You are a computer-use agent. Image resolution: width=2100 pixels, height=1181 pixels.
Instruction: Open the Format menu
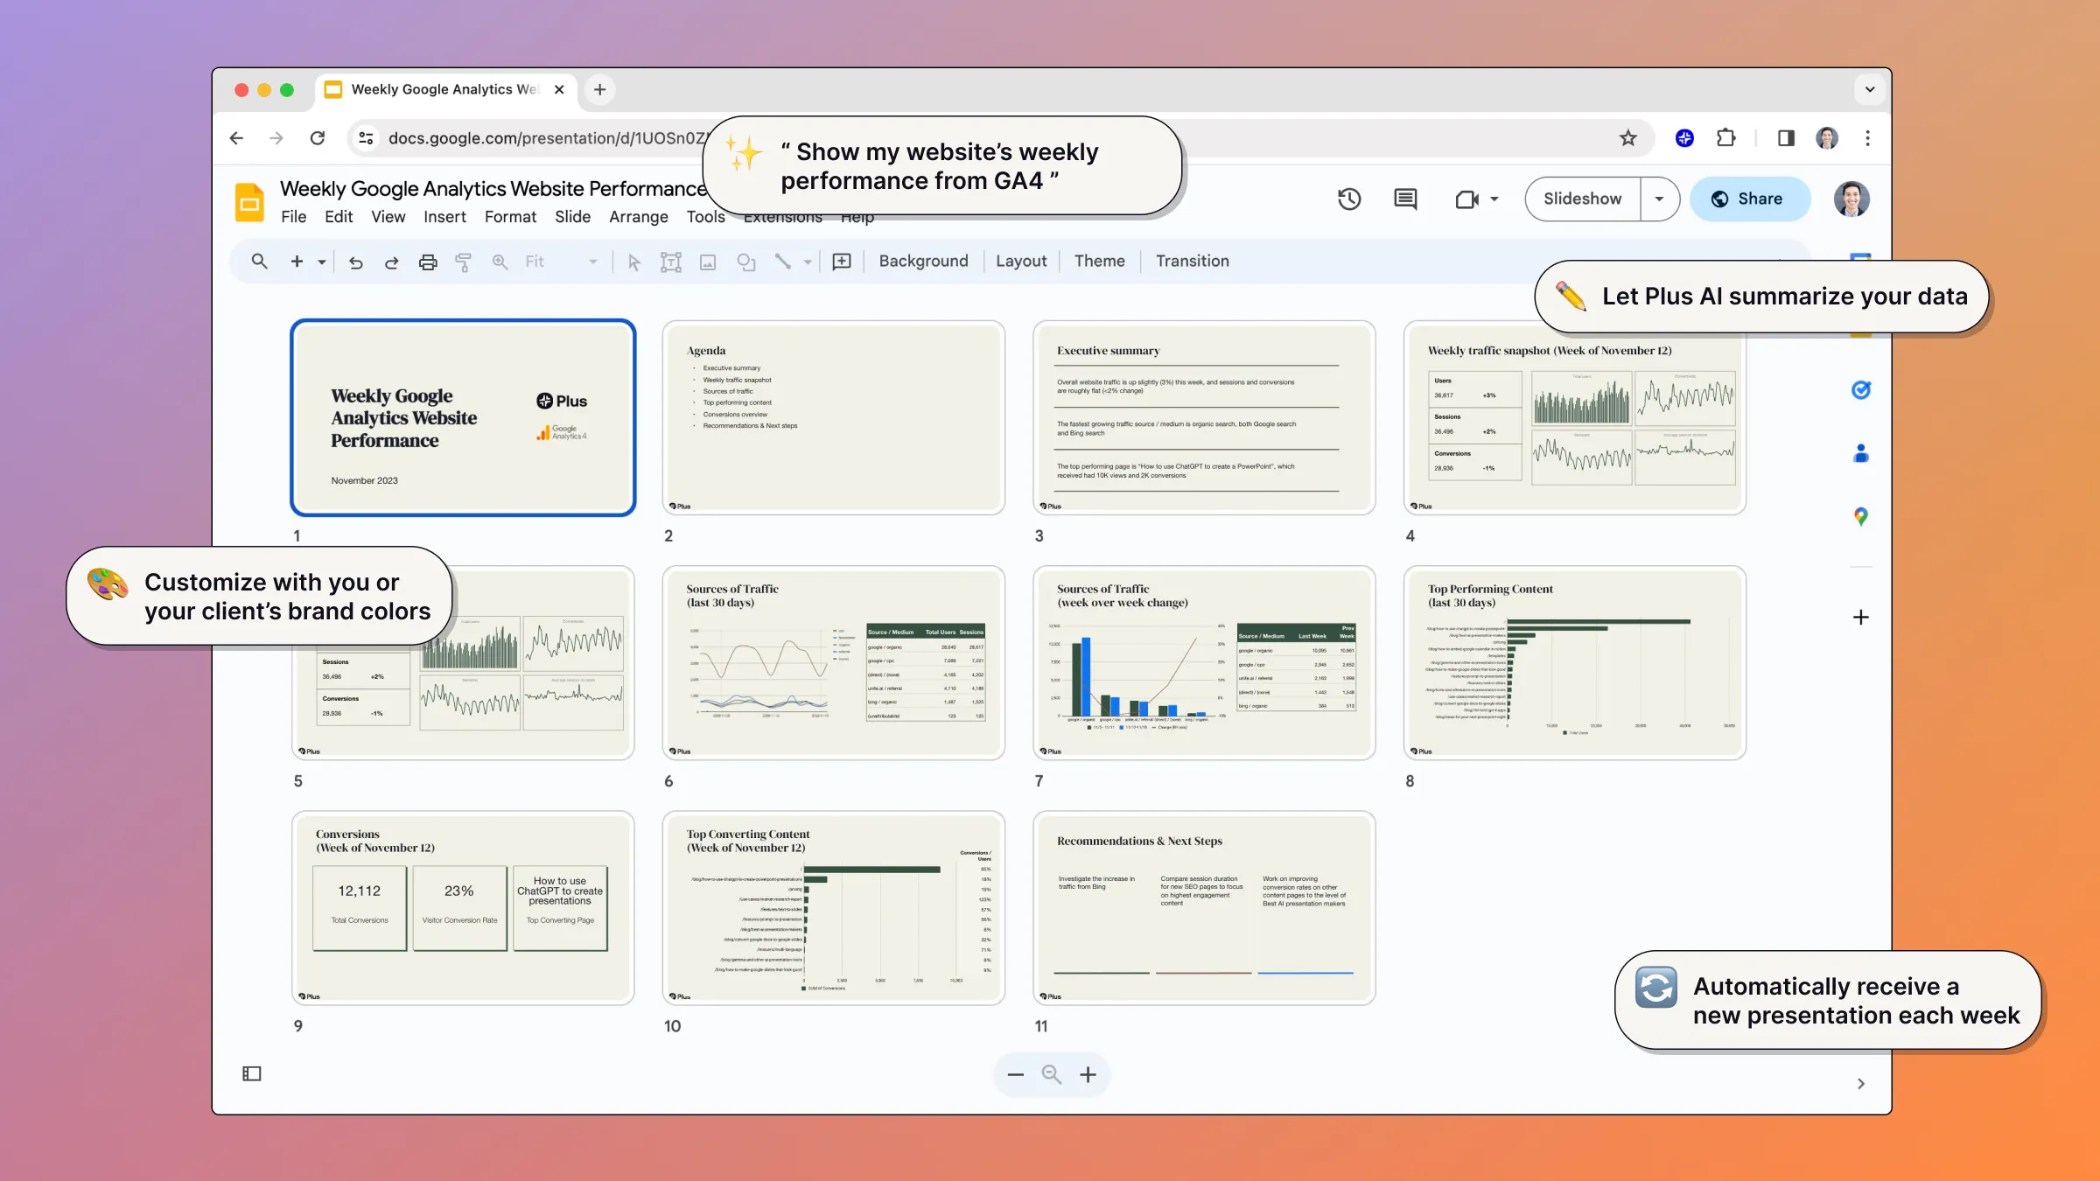pyautogui.click(x=510, y=217)
